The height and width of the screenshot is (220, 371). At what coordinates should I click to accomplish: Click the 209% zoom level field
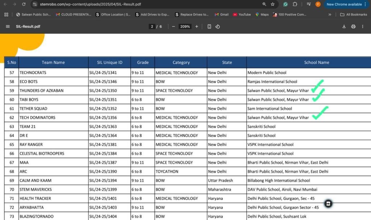(x=185, y=27)
